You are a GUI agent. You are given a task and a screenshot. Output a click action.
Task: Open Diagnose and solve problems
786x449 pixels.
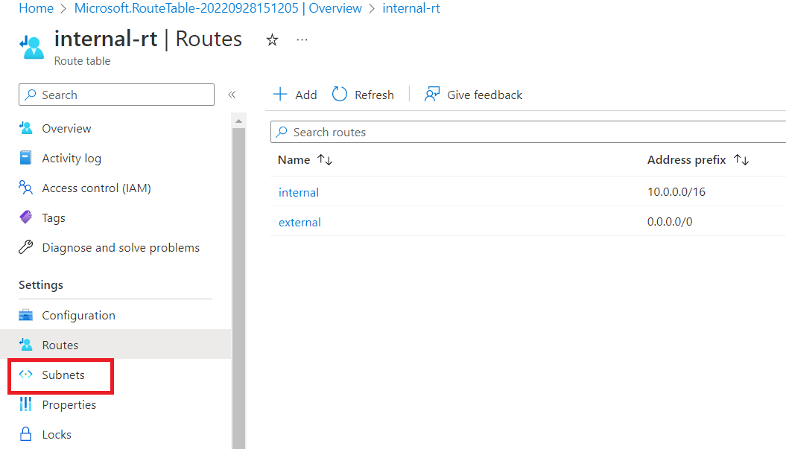[120, 247]
